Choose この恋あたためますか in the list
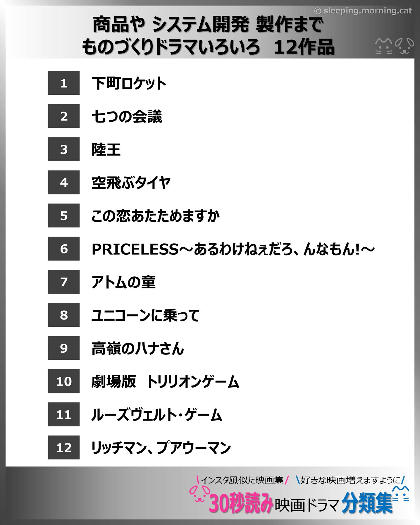The image size is (420, 525). coord(155,216)
